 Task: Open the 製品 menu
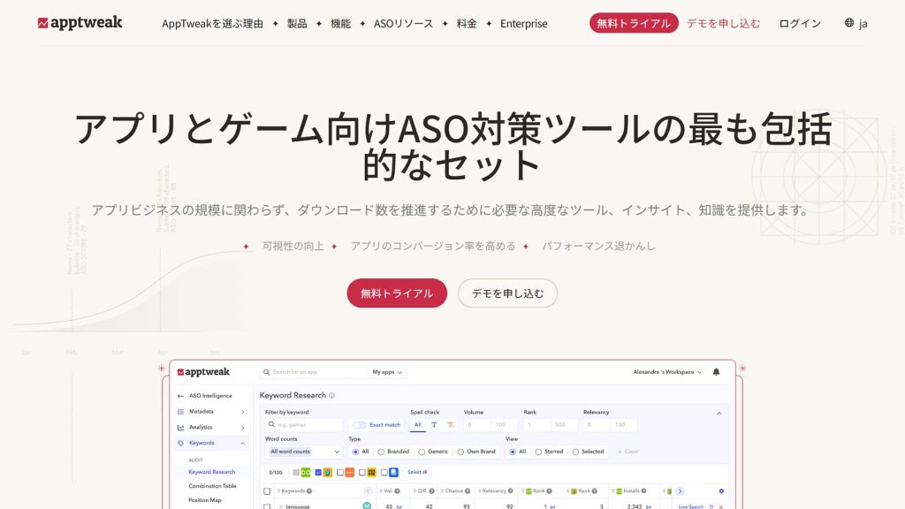coord(297,24)
